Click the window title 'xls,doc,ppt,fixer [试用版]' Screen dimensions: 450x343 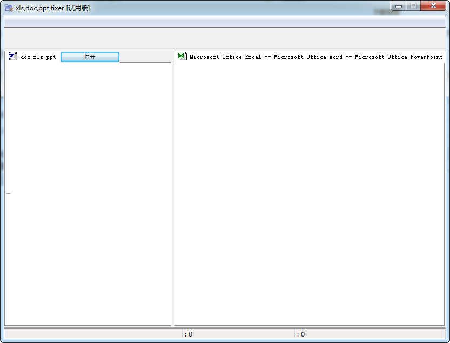tap(52, 8)
